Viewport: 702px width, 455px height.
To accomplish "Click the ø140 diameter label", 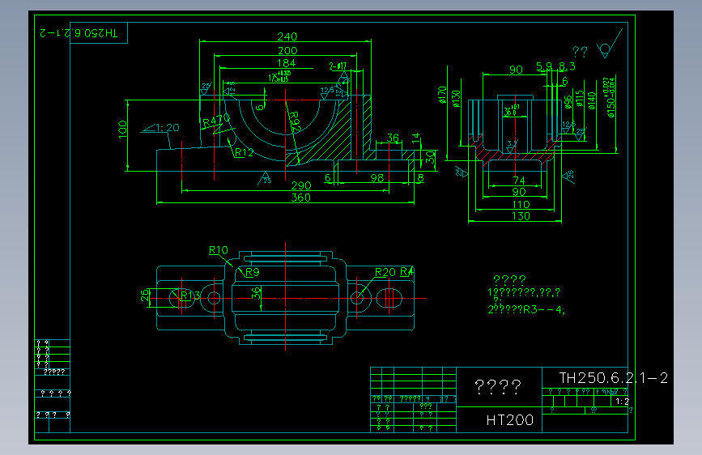I will tap(591, 100).
